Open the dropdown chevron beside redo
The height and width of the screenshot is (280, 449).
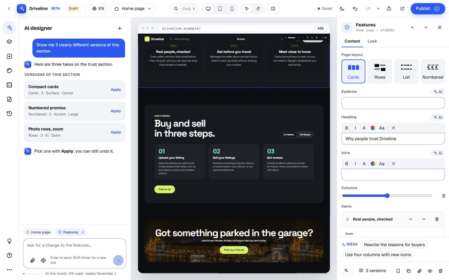[378, 9]
